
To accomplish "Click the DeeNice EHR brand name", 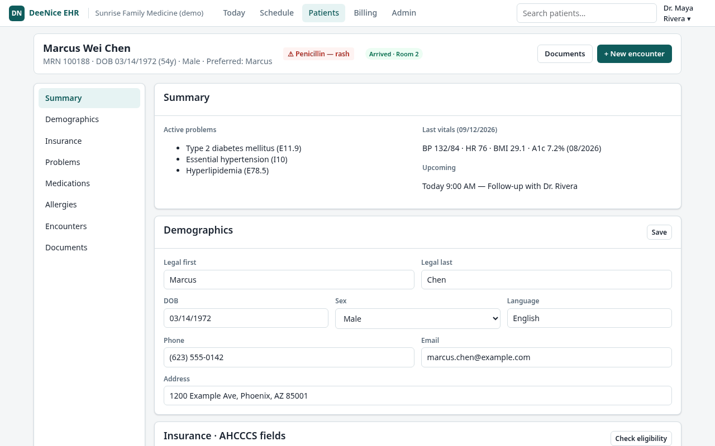I will tap(54, 13).
